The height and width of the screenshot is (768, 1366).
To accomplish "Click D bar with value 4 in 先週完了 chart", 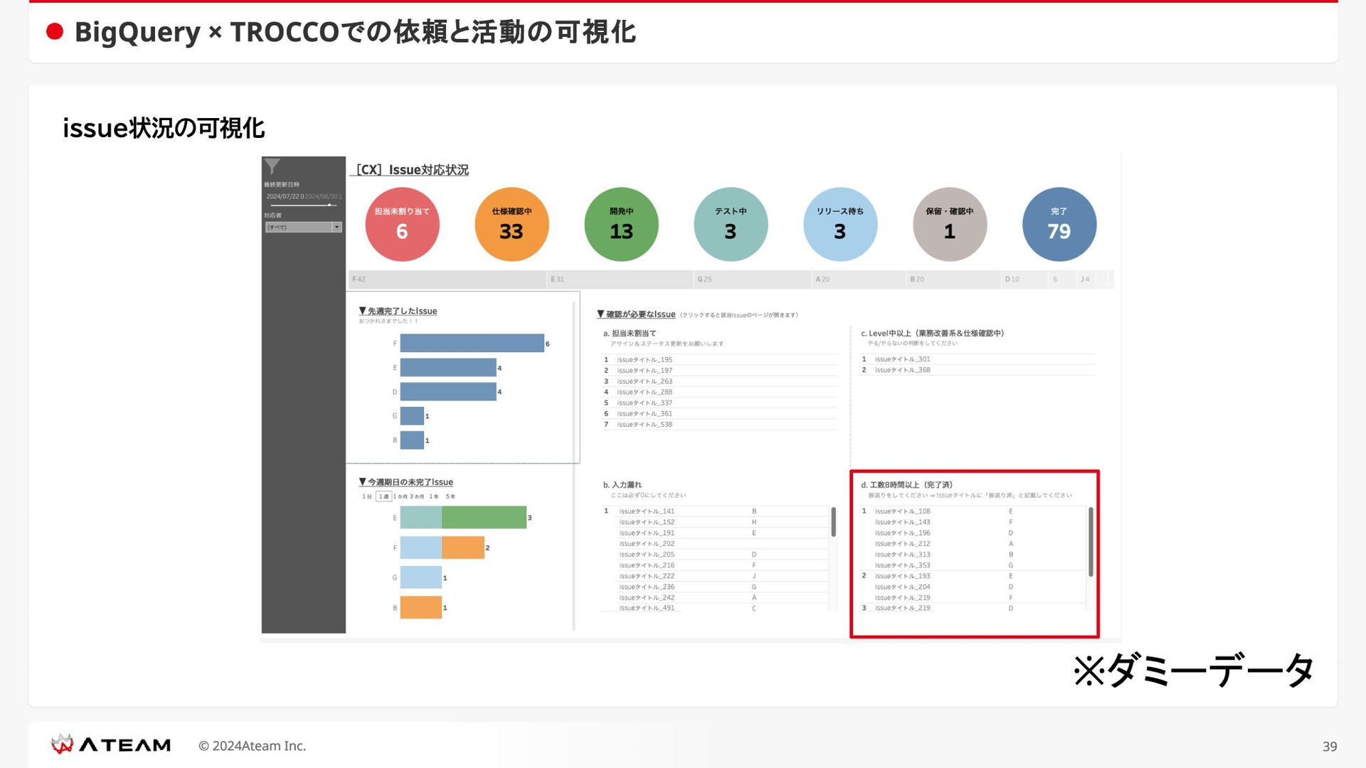I will [x=448, y=392].
